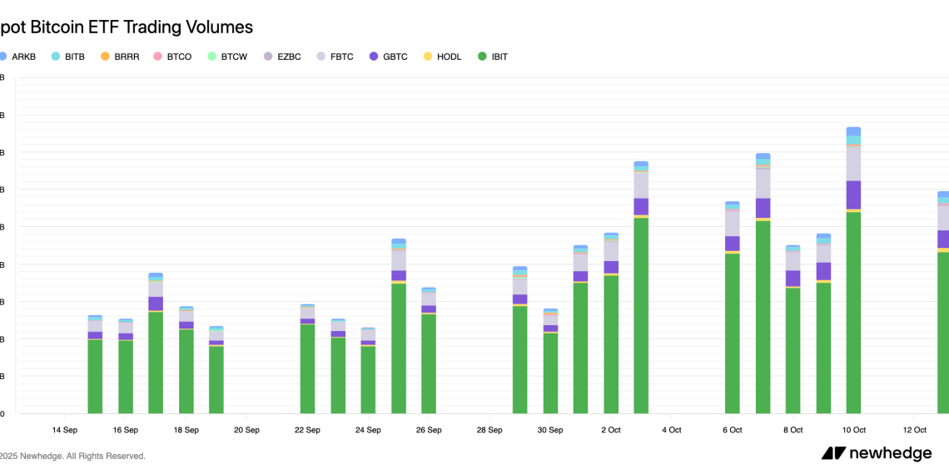Click the Newhedge copyright notice text
The image size is (949, 474).
pos(72,456)
